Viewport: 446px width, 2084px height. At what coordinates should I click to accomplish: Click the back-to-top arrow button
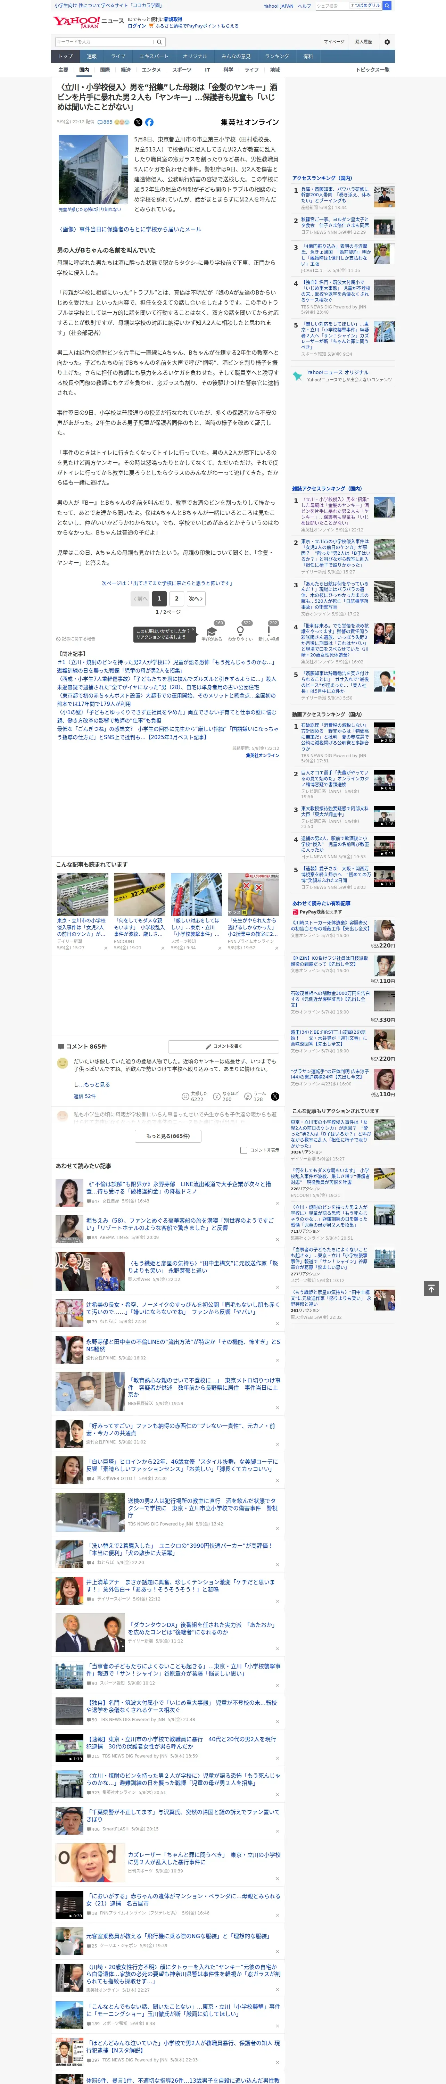(431, 1289)
